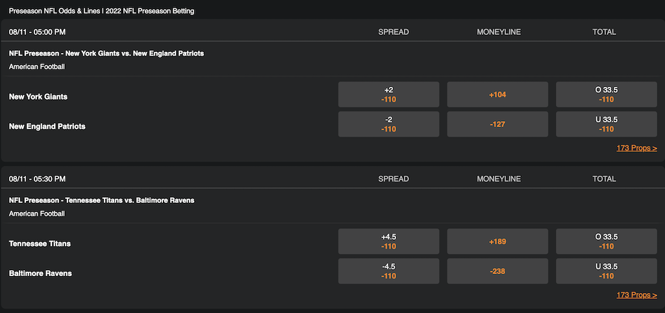Pick New York Giants +104 moneyline

(497, 95)
